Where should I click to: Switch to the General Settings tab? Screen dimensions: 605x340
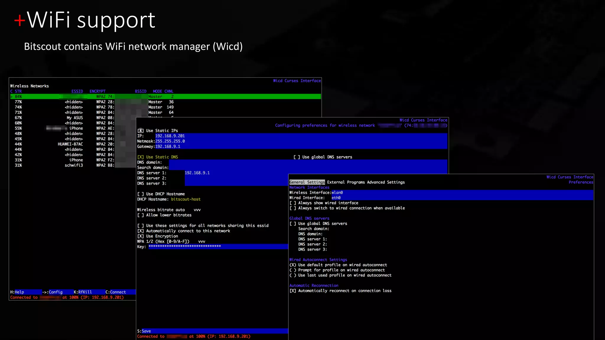(307, 182)
